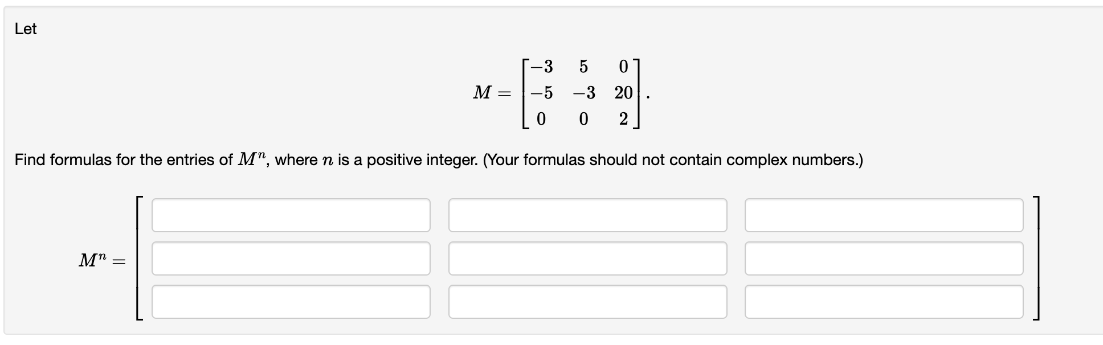Click the middle-left entry input field for M^n
The width and height of the screenshot is (1103, 345).
(291, 259)
